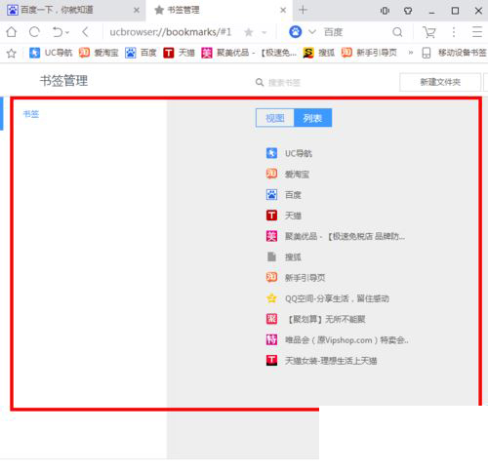This screenshot has width=488, height=472.
Task: Go back with the left chevron
Action: [x=85, y=32]
